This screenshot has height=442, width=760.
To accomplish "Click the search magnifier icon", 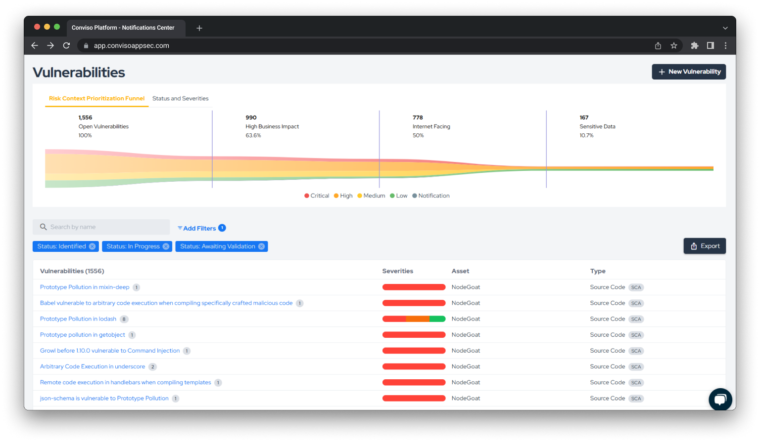I will [x=44, y=227].
